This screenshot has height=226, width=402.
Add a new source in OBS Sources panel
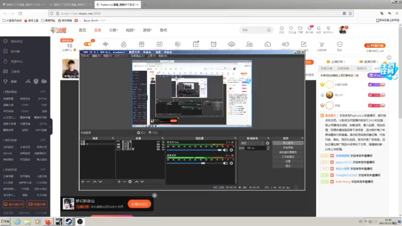(x=119, y=181)
